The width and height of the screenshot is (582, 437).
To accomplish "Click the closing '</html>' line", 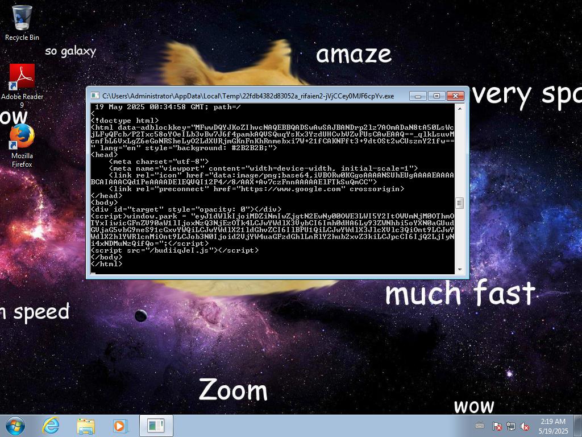I will 106,264.
